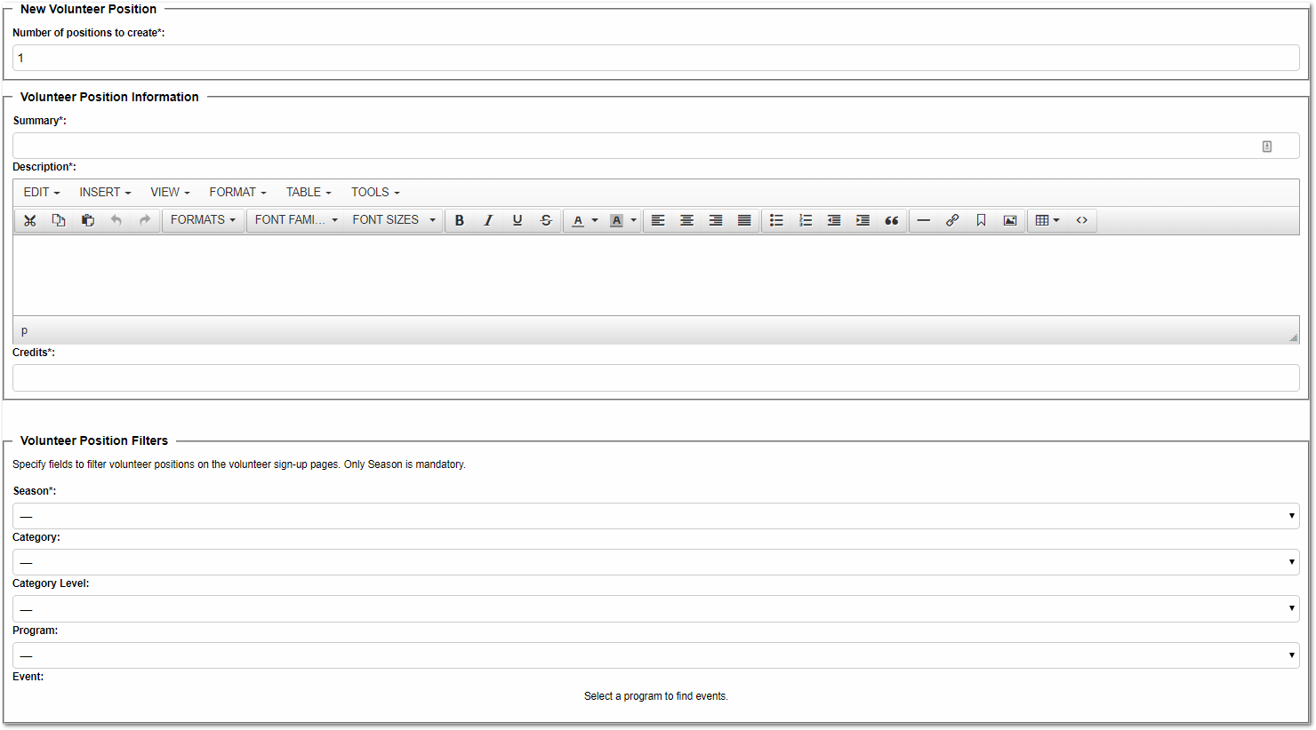Toggle bold formatting in editor
Screen dimensions: 1316x730
(460, 220)
